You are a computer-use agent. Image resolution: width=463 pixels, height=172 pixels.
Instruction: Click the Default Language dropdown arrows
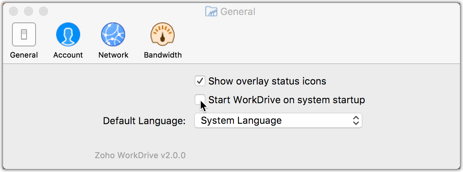[x=356, y=120]
